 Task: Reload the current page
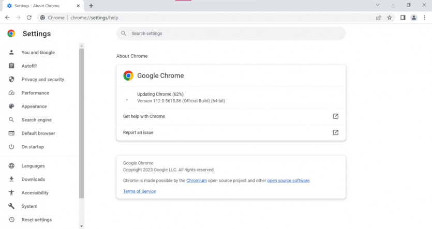click(29, 18)
